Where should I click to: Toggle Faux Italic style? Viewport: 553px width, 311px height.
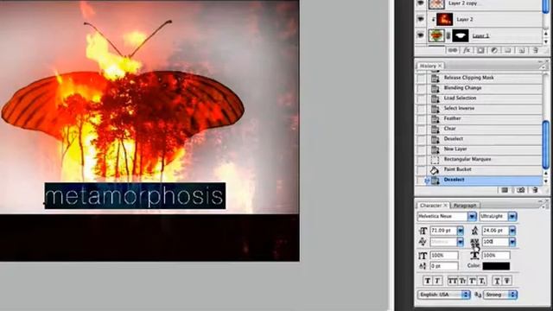(x=437, y=281)
